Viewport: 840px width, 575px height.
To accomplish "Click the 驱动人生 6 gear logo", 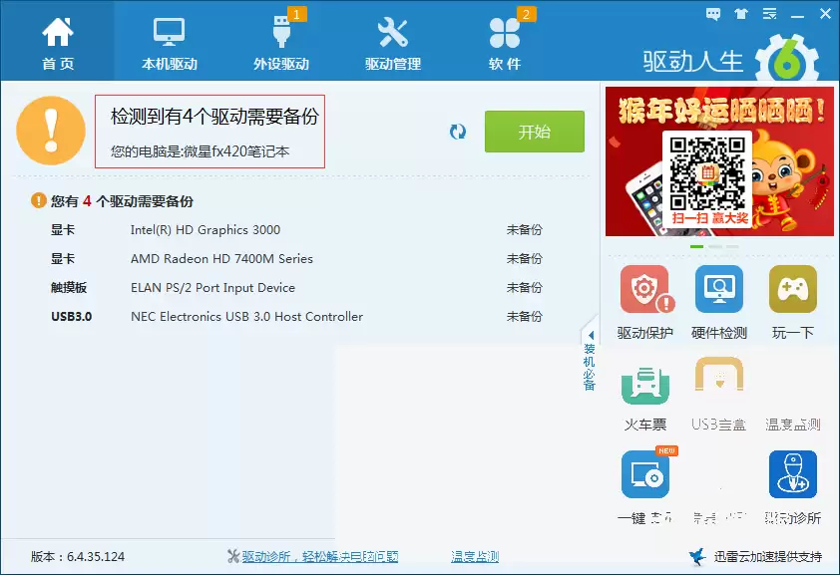I will click(x=787, y=60).
